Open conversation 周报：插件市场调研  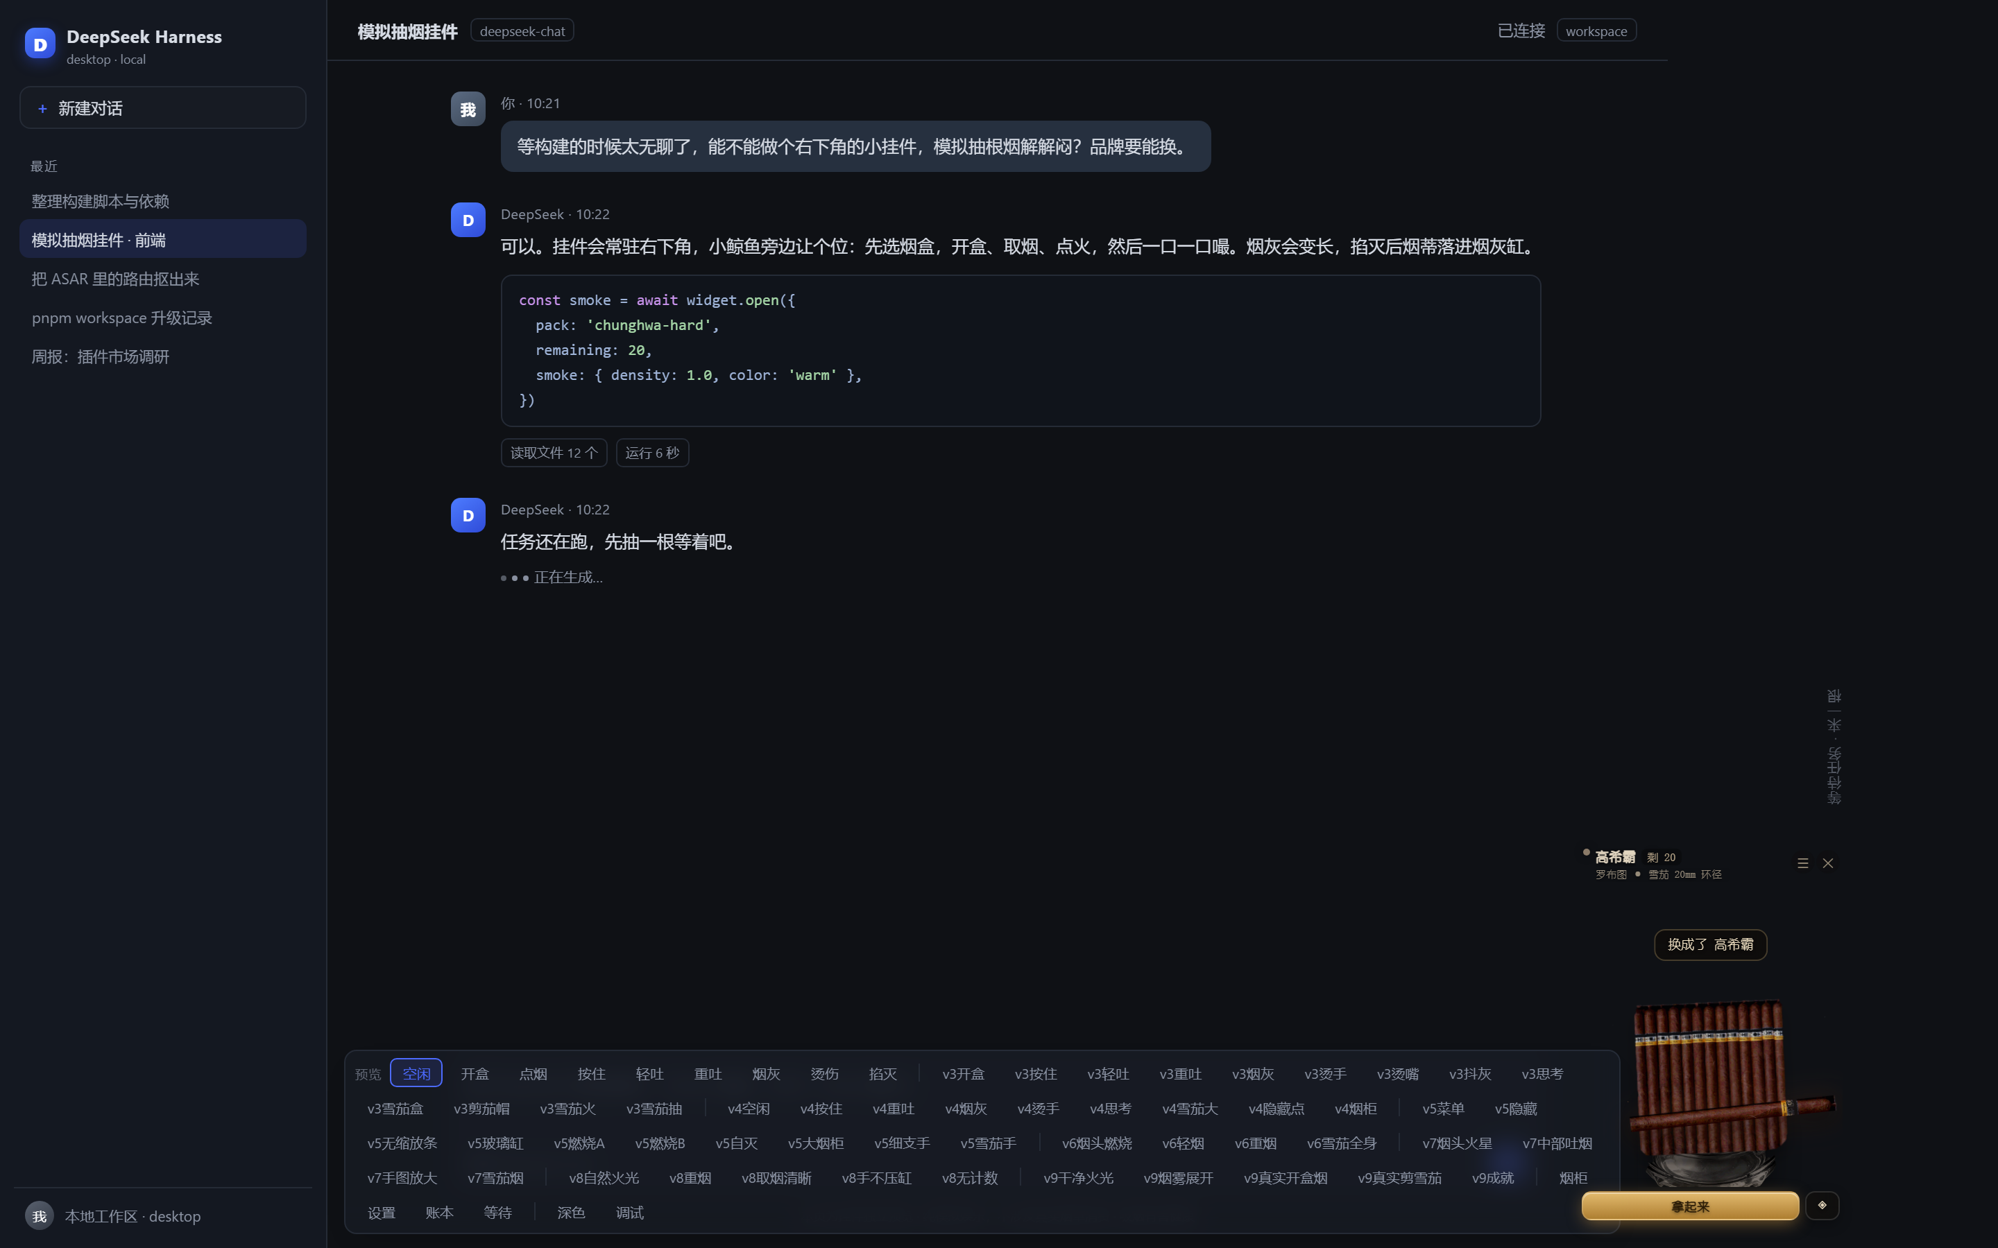coord(162,356)
